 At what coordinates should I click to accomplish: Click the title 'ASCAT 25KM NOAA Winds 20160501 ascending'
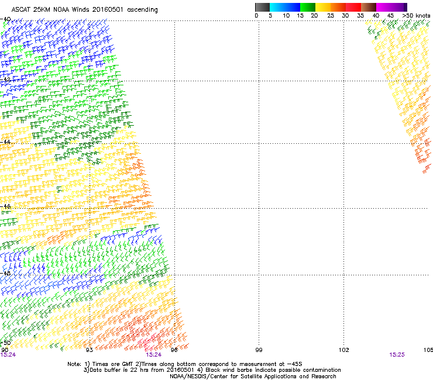point(84,10)
